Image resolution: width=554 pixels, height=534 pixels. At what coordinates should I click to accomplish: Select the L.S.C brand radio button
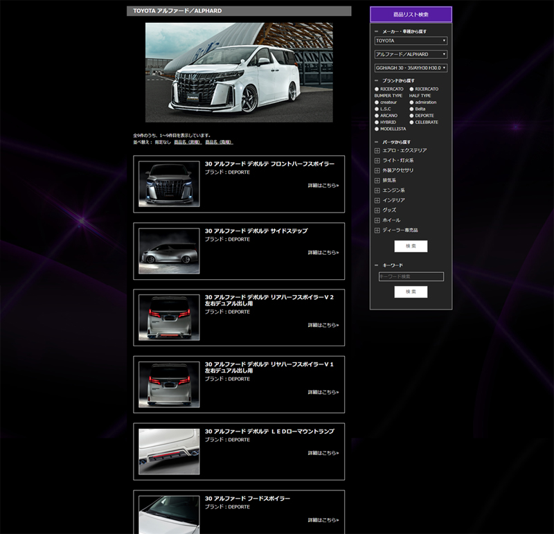[377, 109]
